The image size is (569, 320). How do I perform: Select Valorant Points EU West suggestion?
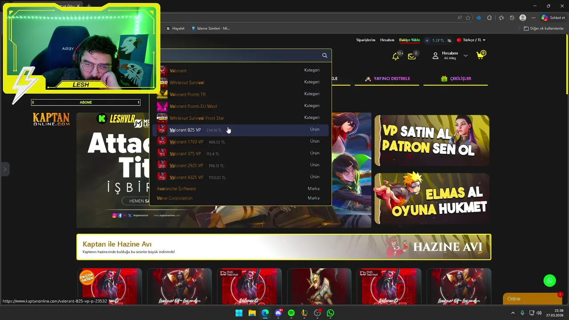[x=240, y=106]
